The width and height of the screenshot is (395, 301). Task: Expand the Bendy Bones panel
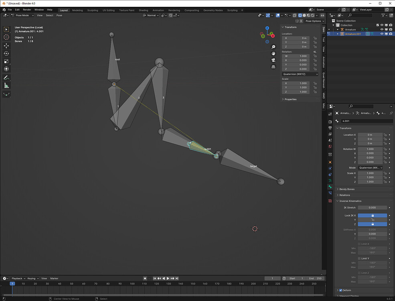point(346,189)
